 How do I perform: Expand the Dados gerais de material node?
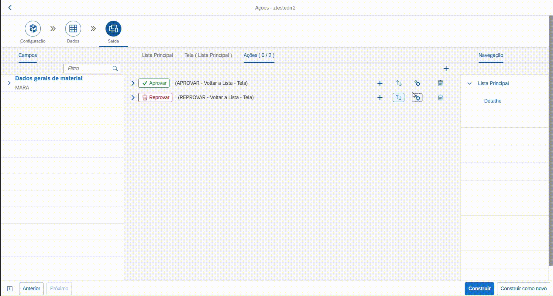coord(9,83)
